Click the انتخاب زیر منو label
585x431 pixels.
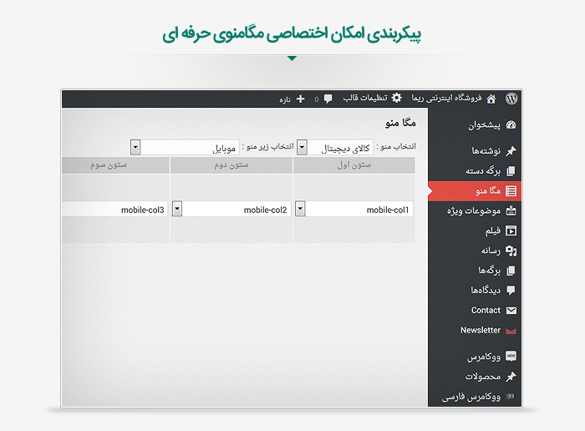268,146
